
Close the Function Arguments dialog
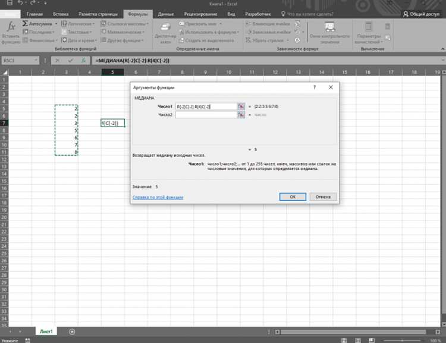(x=331, y=87)
